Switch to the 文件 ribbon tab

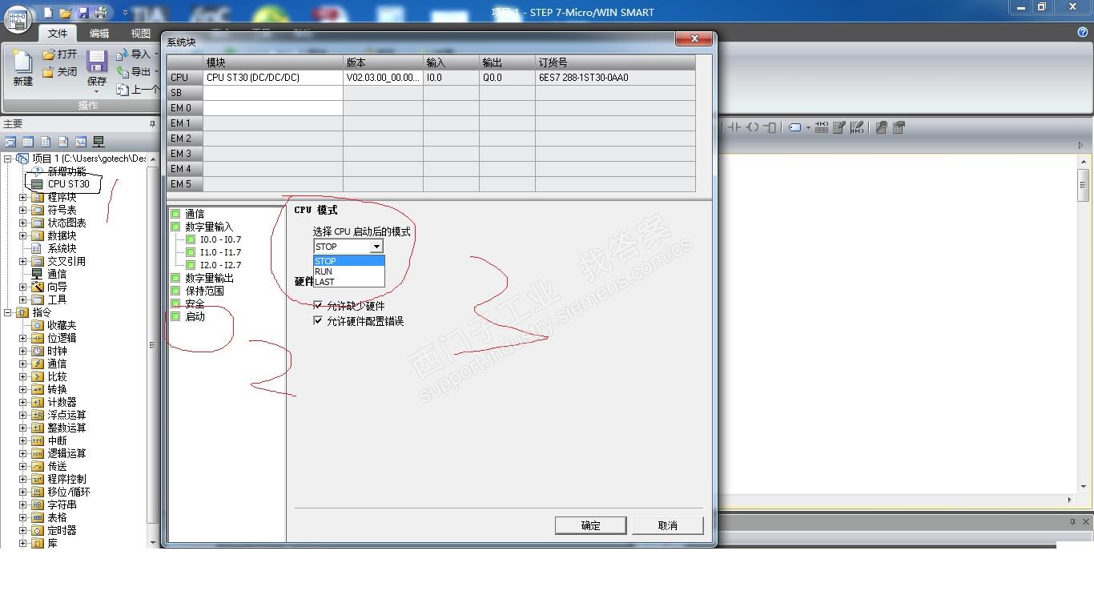coord(58,33)
